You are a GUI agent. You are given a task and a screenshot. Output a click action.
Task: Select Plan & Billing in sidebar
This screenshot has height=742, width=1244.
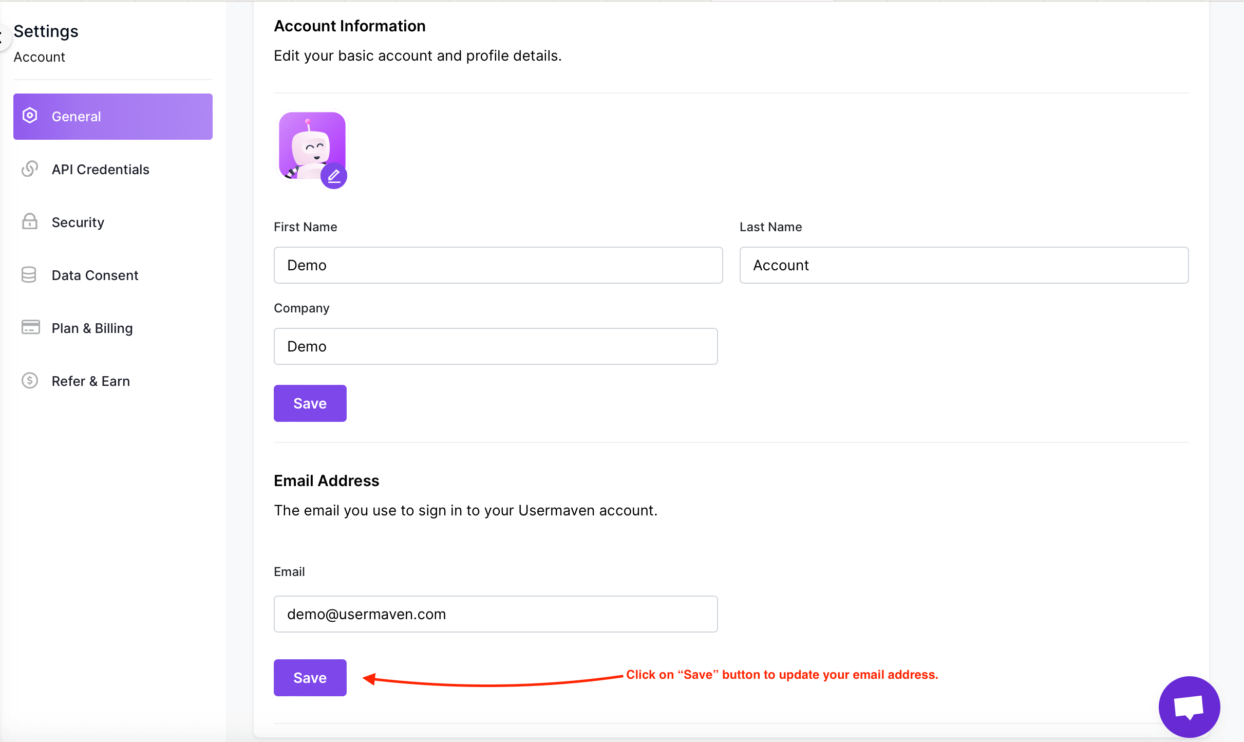pos(92,328)
